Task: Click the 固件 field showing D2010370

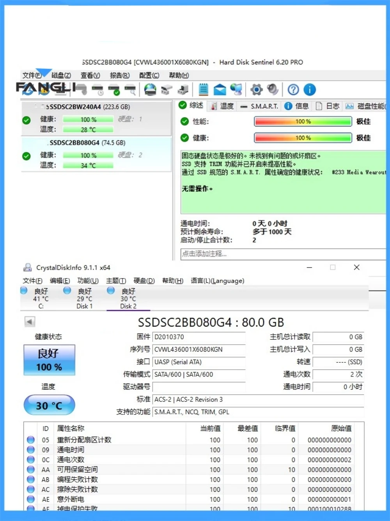Action: click(x=199, y=337)
